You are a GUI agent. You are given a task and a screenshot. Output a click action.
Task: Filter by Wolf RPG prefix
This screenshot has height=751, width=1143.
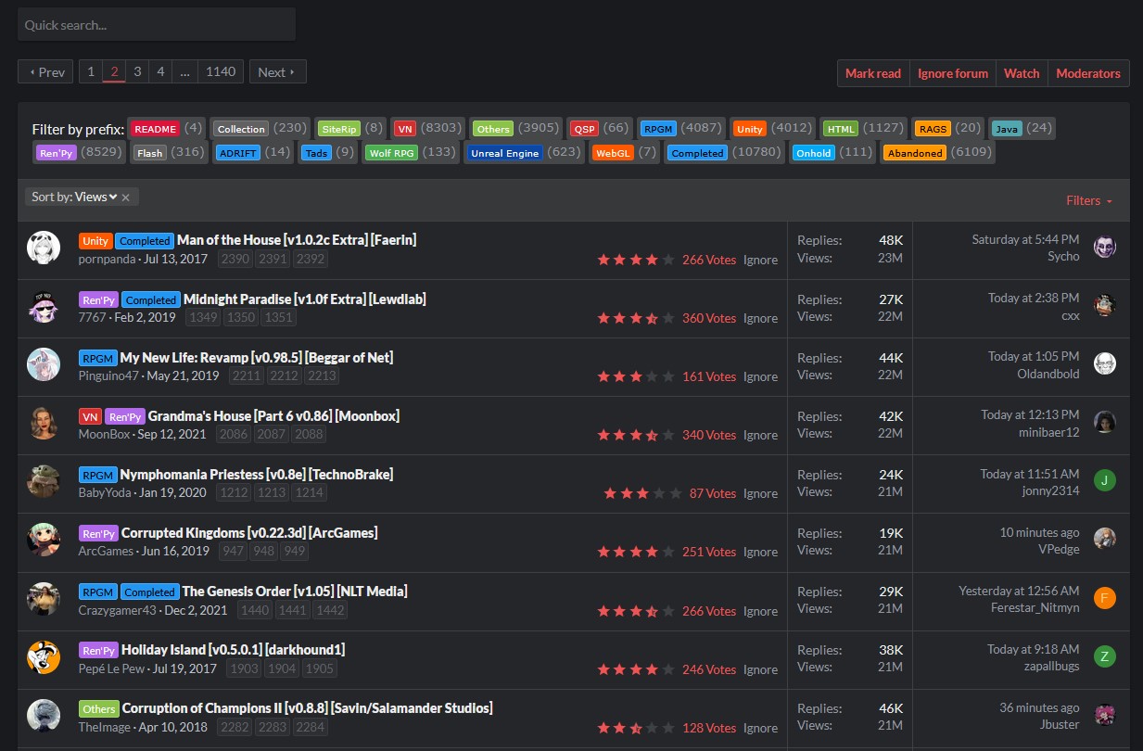(392, 153)
